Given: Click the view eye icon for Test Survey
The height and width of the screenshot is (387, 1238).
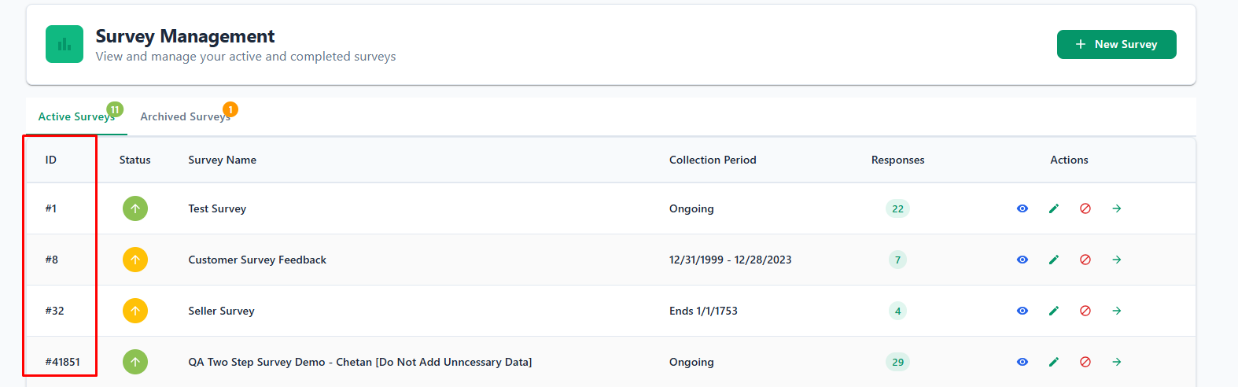Looking at the screenshot, I should tap(1022, 208).
